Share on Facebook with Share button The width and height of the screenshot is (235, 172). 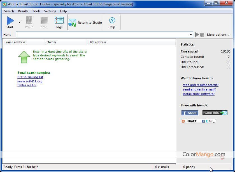(190, 113)
